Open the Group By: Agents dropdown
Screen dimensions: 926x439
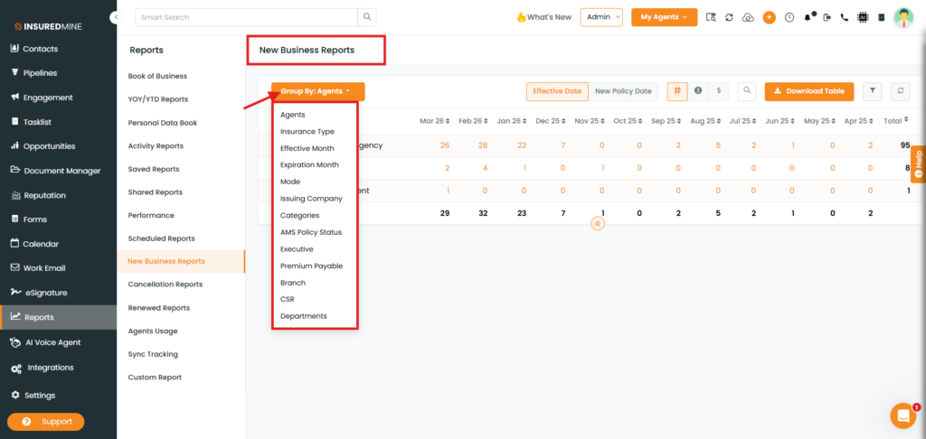317,91
